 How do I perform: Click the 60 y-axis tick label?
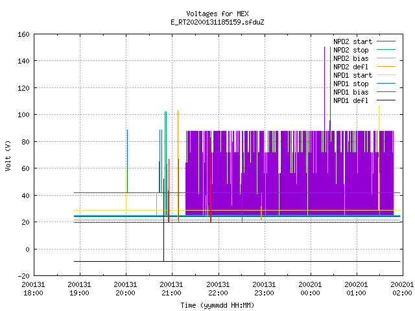(x=25, y=168)
